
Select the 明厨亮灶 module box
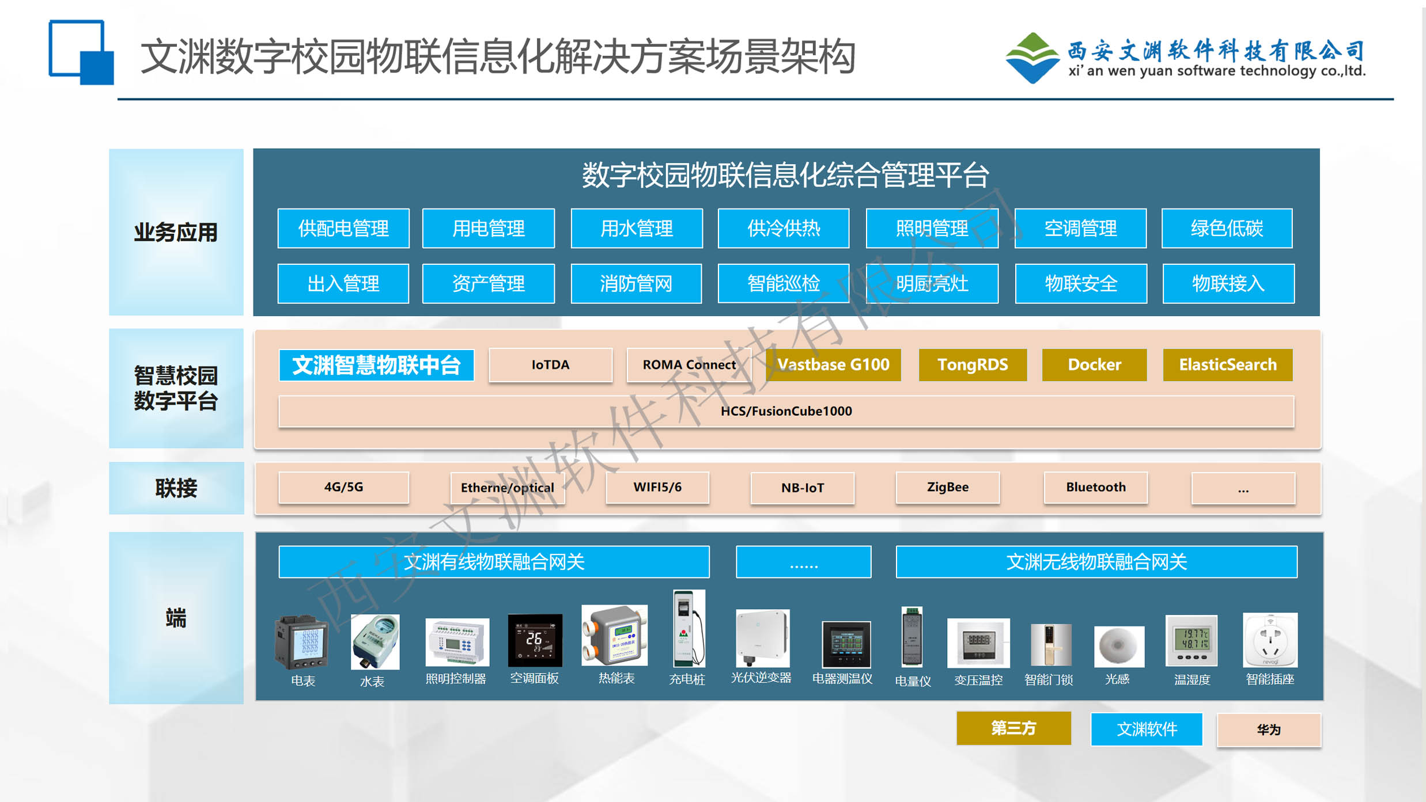[x=932, y=283]
